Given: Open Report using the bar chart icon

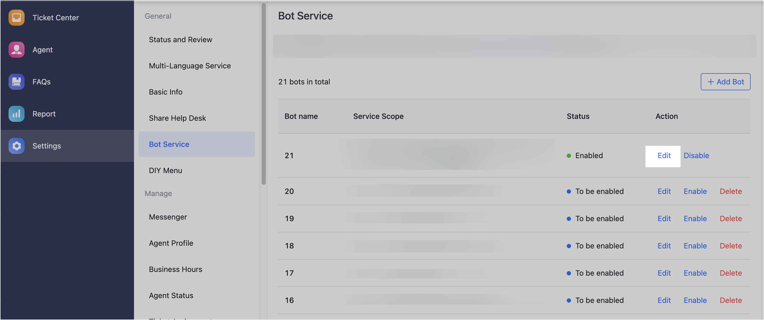Looking at the screenshot, I should coord(16,114).
